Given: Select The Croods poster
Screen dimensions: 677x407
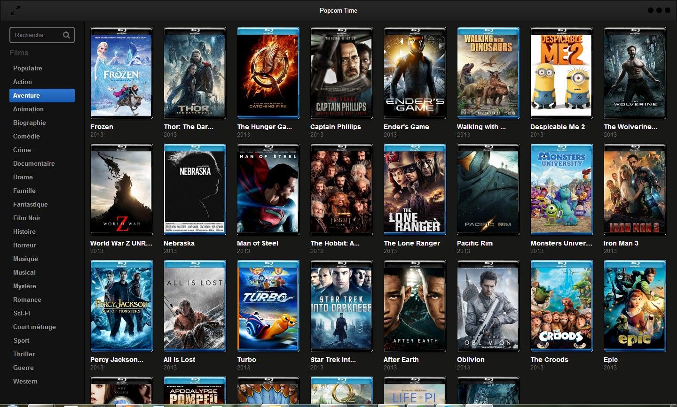Looking at the screenshot, I should 561,306.
